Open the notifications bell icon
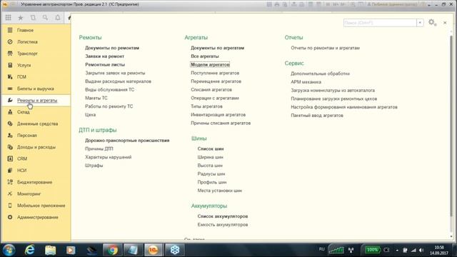This screenshot has height=257, width=457. click(x=58, y=18)
